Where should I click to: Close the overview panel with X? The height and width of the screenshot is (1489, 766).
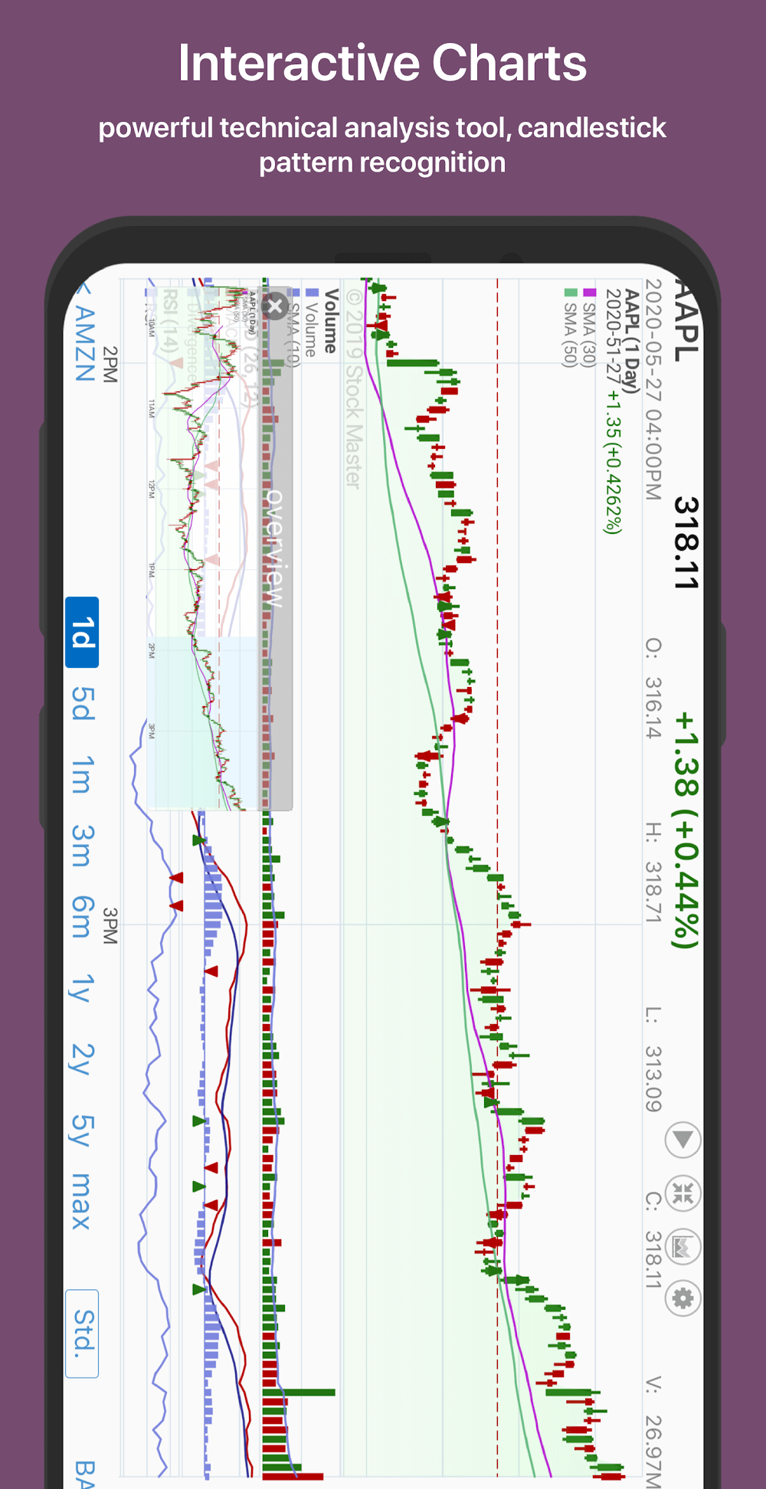click(274, 306)
